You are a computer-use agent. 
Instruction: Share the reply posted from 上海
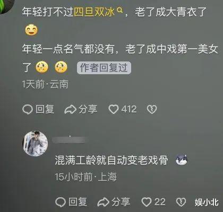(114, 202)
